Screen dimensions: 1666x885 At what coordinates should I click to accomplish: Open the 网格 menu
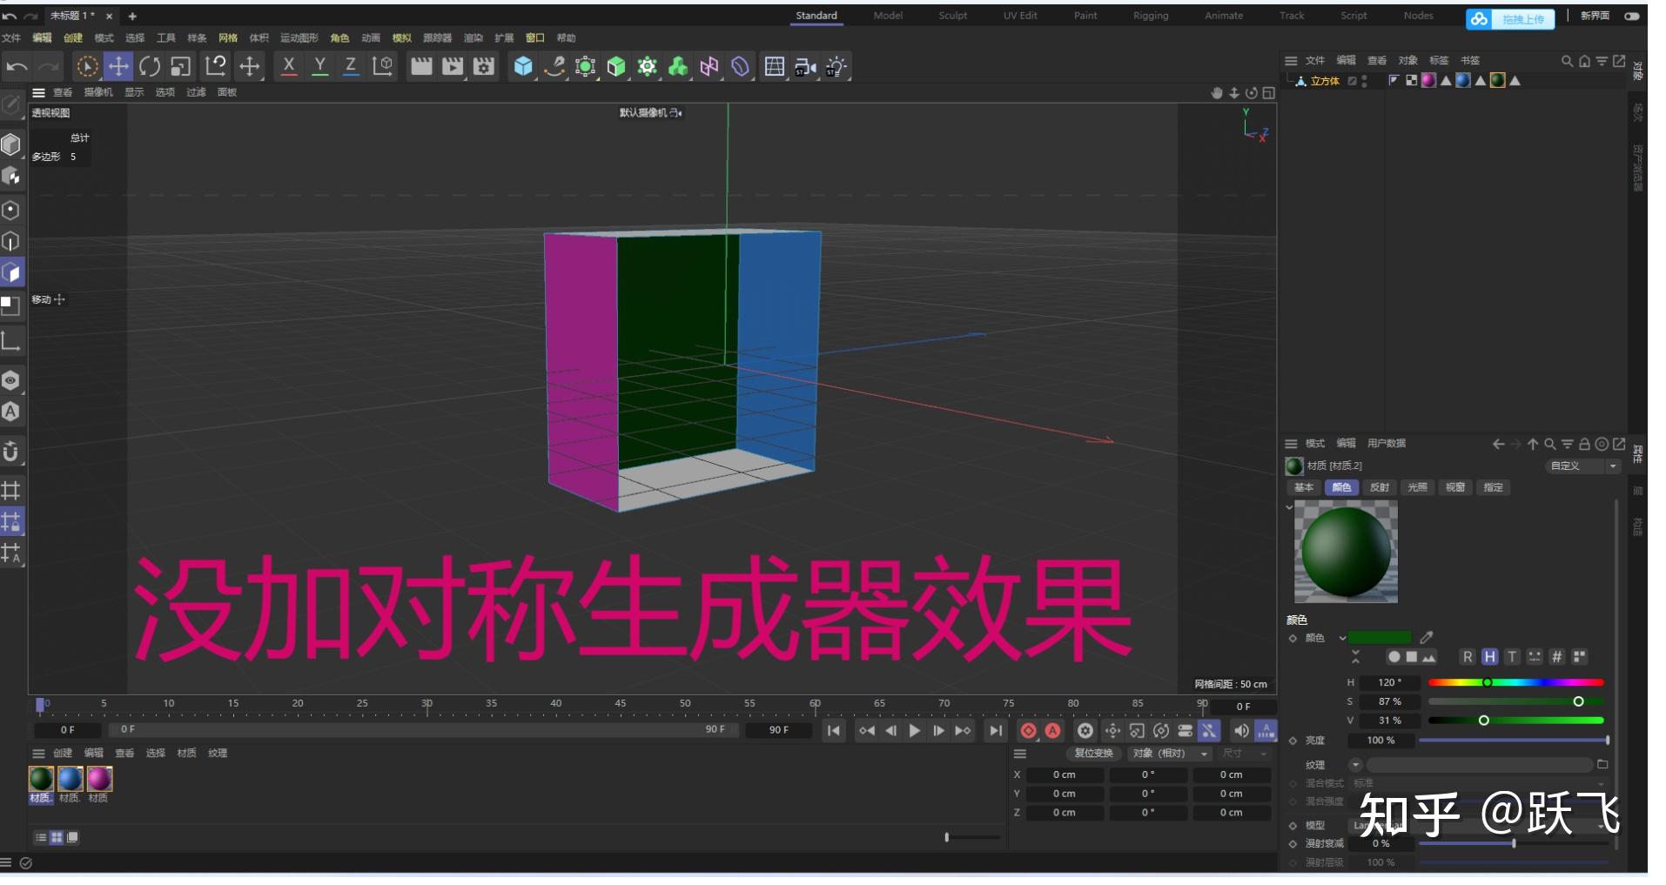point(228,38)
